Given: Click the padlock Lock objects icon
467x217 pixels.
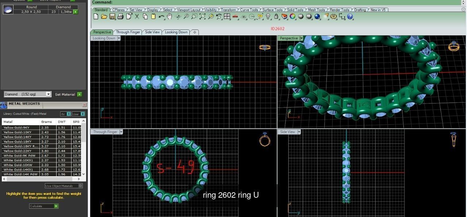Looking at the screenshot, I should click(x=276, y=16).
